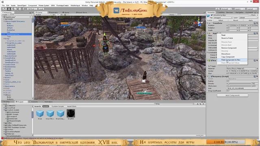Image resolution: width=260 pixels, height=146 pixels.
Task: Open the Buoyancy script help icon
Action: [255, 77]
